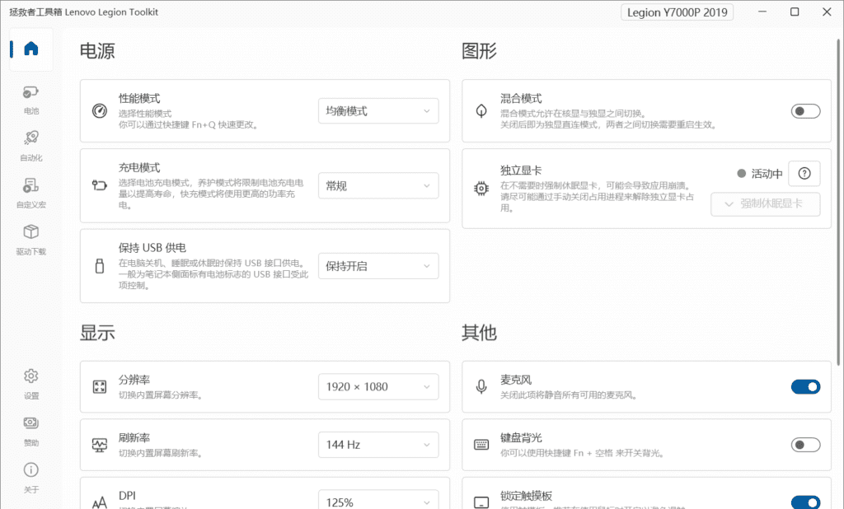
Task: Click the performance gauge icon in 性能模式 card
Action: tap(101, 110)
